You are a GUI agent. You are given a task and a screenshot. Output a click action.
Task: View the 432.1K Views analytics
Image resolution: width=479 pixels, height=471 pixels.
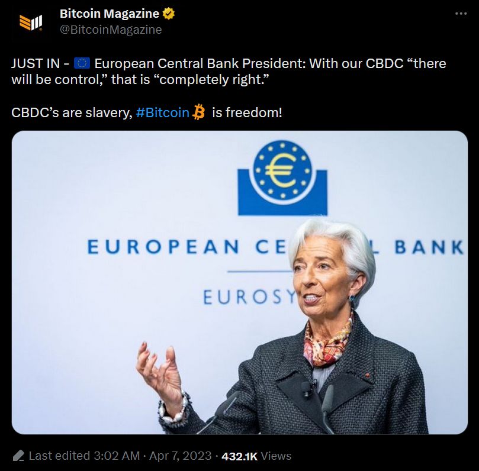click(256, 456)
